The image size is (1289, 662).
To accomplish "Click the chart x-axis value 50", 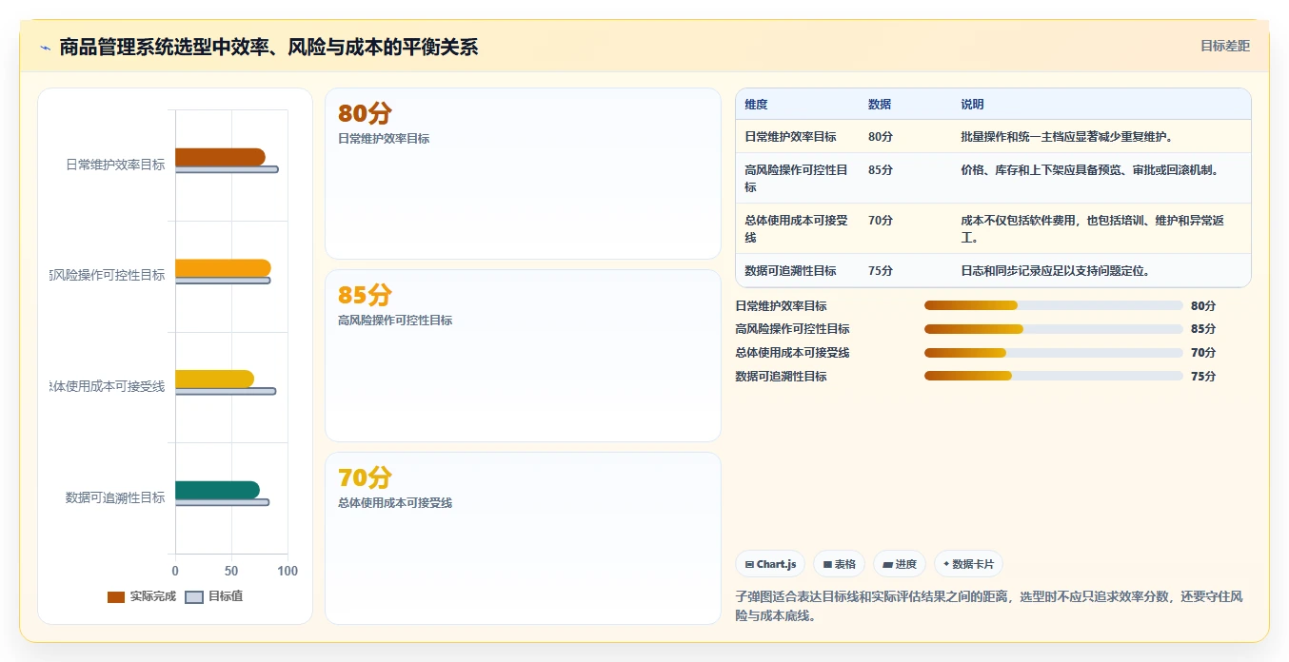I will coord(231,571).
